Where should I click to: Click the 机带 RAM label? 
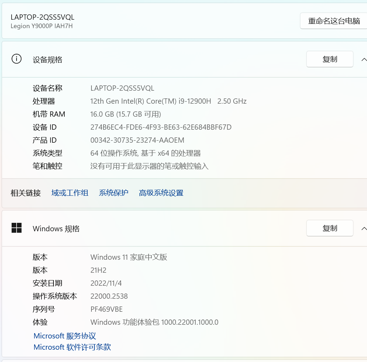coord(49,114)
